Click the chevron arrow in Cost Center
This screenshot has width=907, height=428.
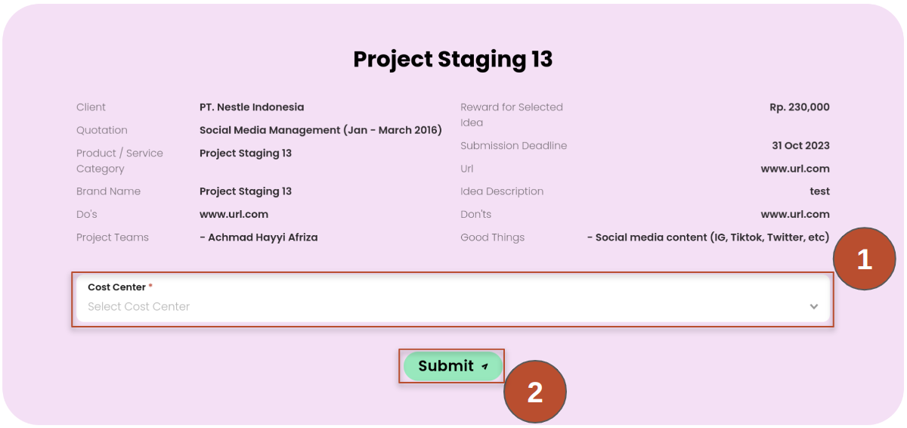point(814,306)
